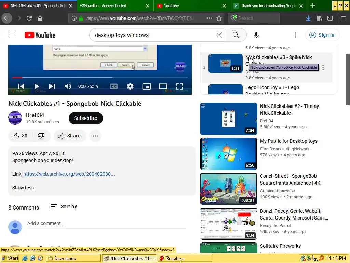350x263 pixels.
Task: Open the YouTube guide hamburger menu
Action: pos(12,35)
